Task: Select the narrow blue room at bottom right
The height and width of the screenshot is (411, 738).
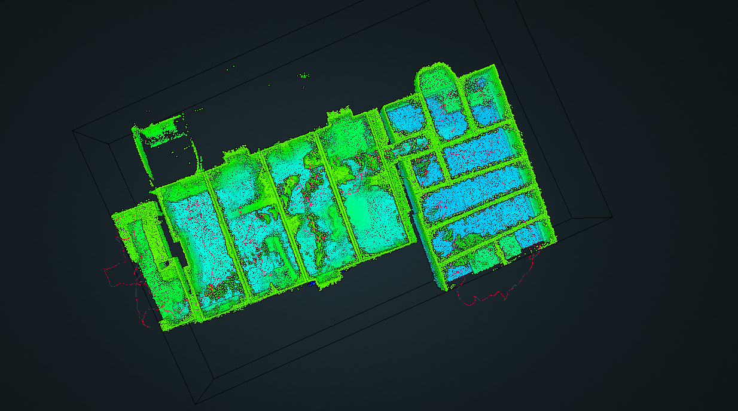Action: tap(526, 239)
